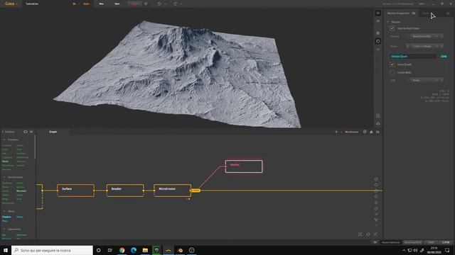Click the 1.9 GB memory readout in status bar
455x255 pixels.
[446, 242]
